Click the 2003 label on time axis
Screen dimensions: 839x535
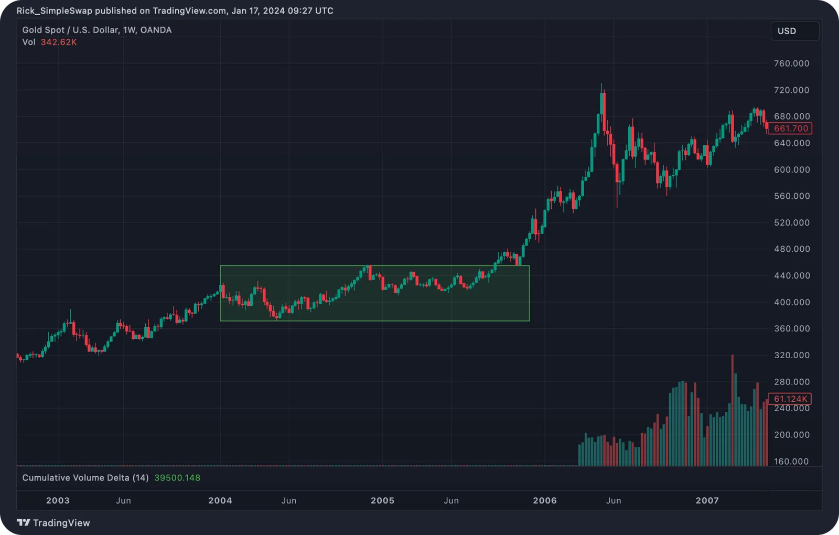click(58, 500)
